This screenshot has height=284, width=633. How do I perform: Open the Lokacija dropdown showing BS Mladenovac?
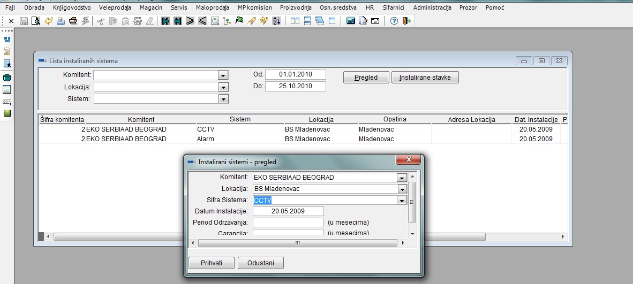(x=402, y=189)
